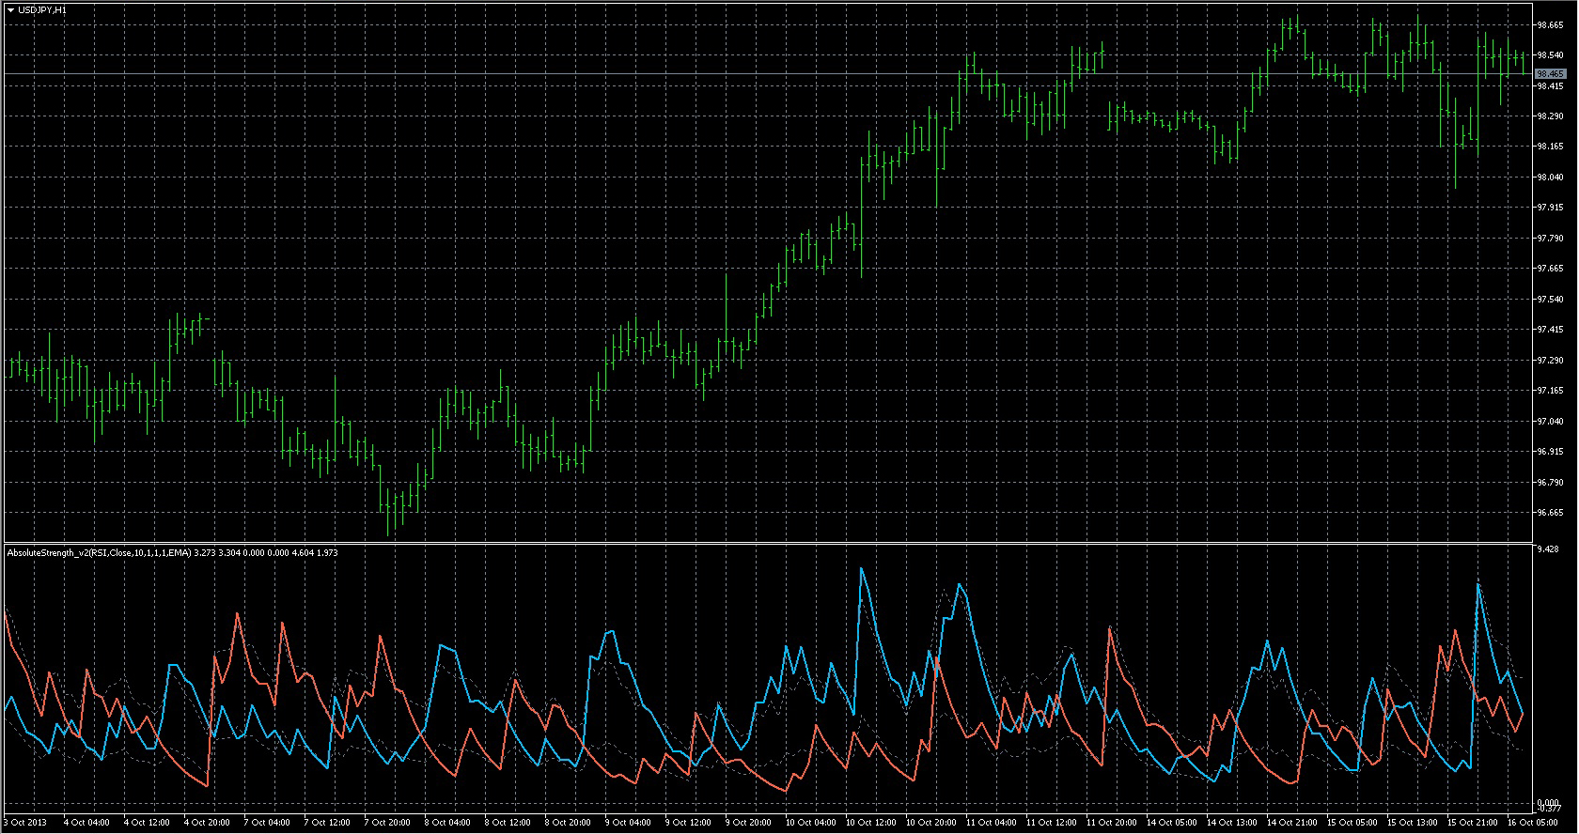Click the 15 Oct 21:00 time label
Viewport: 1579px width, 834px height.
1472,823
